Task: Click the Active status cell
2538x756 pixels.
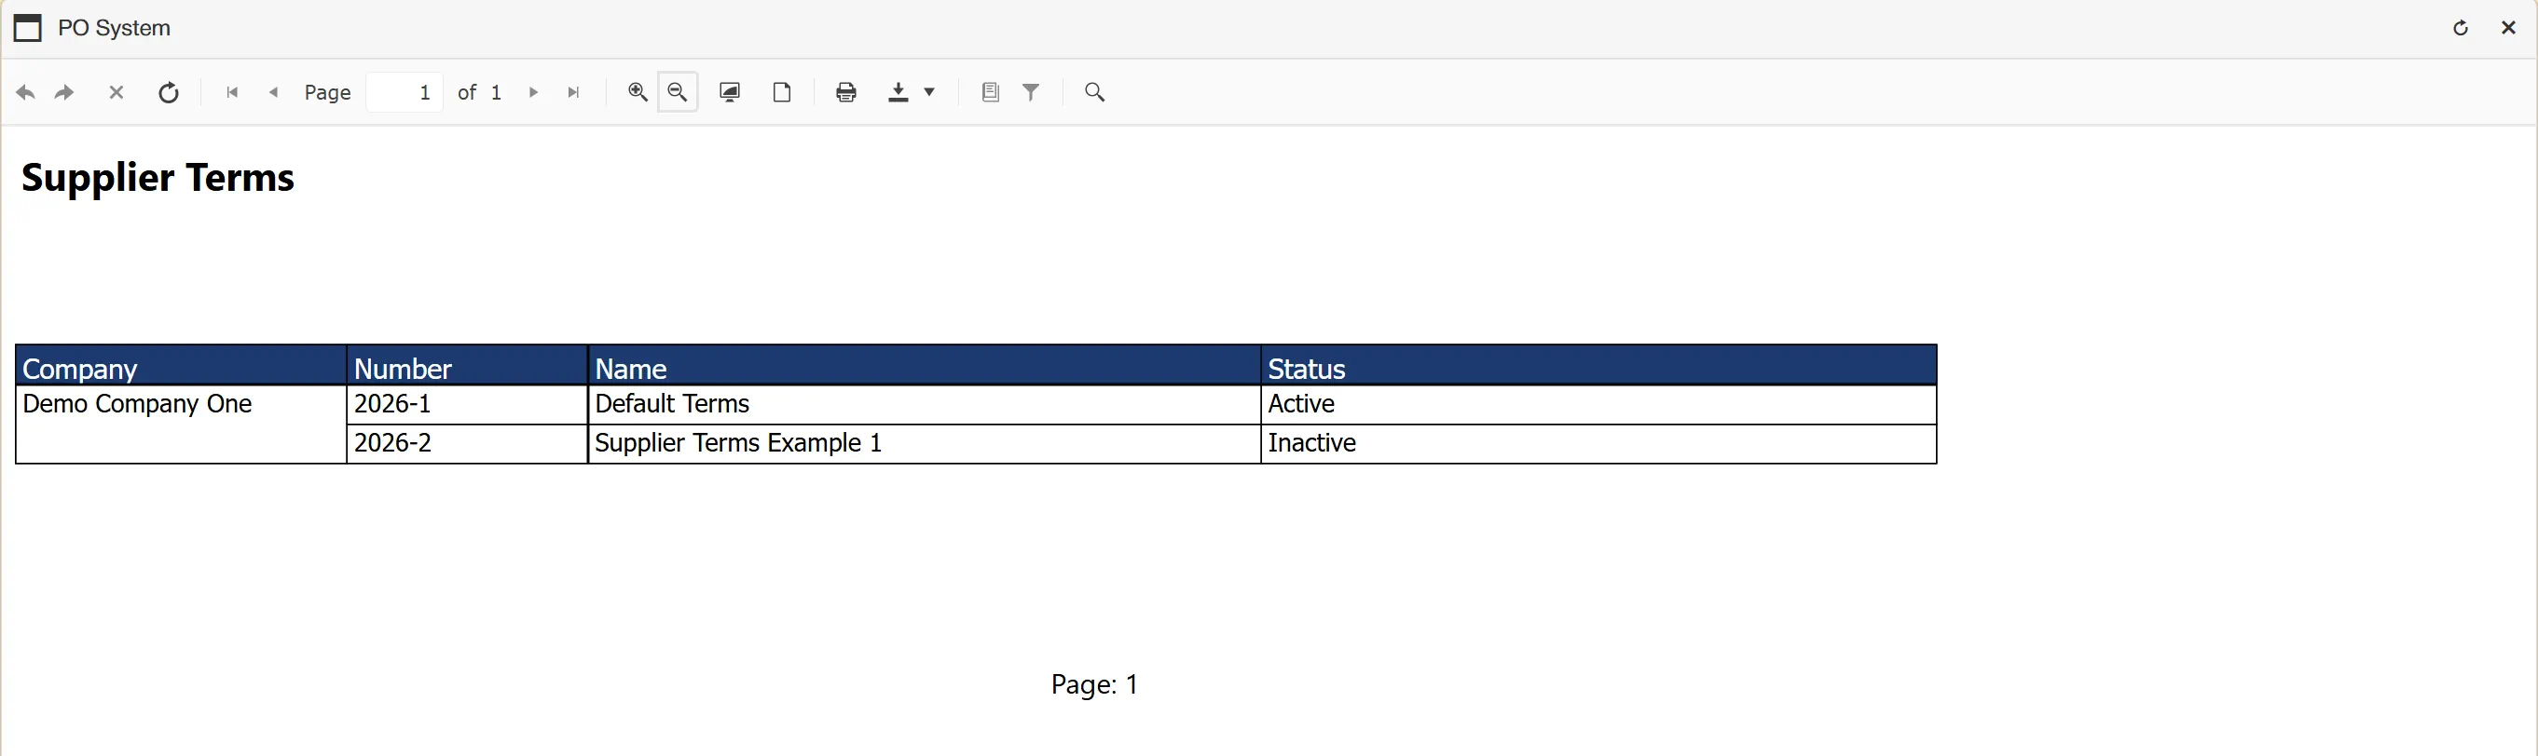Action: point(1599,405)
